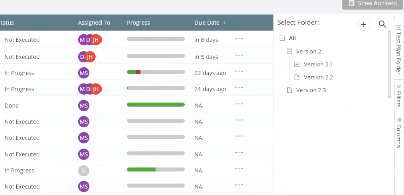Click the 'in 5 days' due date

pyautogui.click(x=206, y=57)
